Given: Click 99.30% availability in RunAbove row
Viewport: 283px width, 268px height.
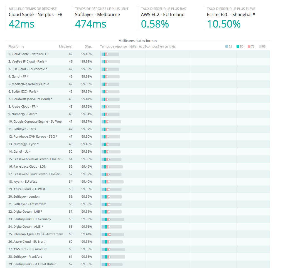Looking at the screenshot, I should 87,137.
